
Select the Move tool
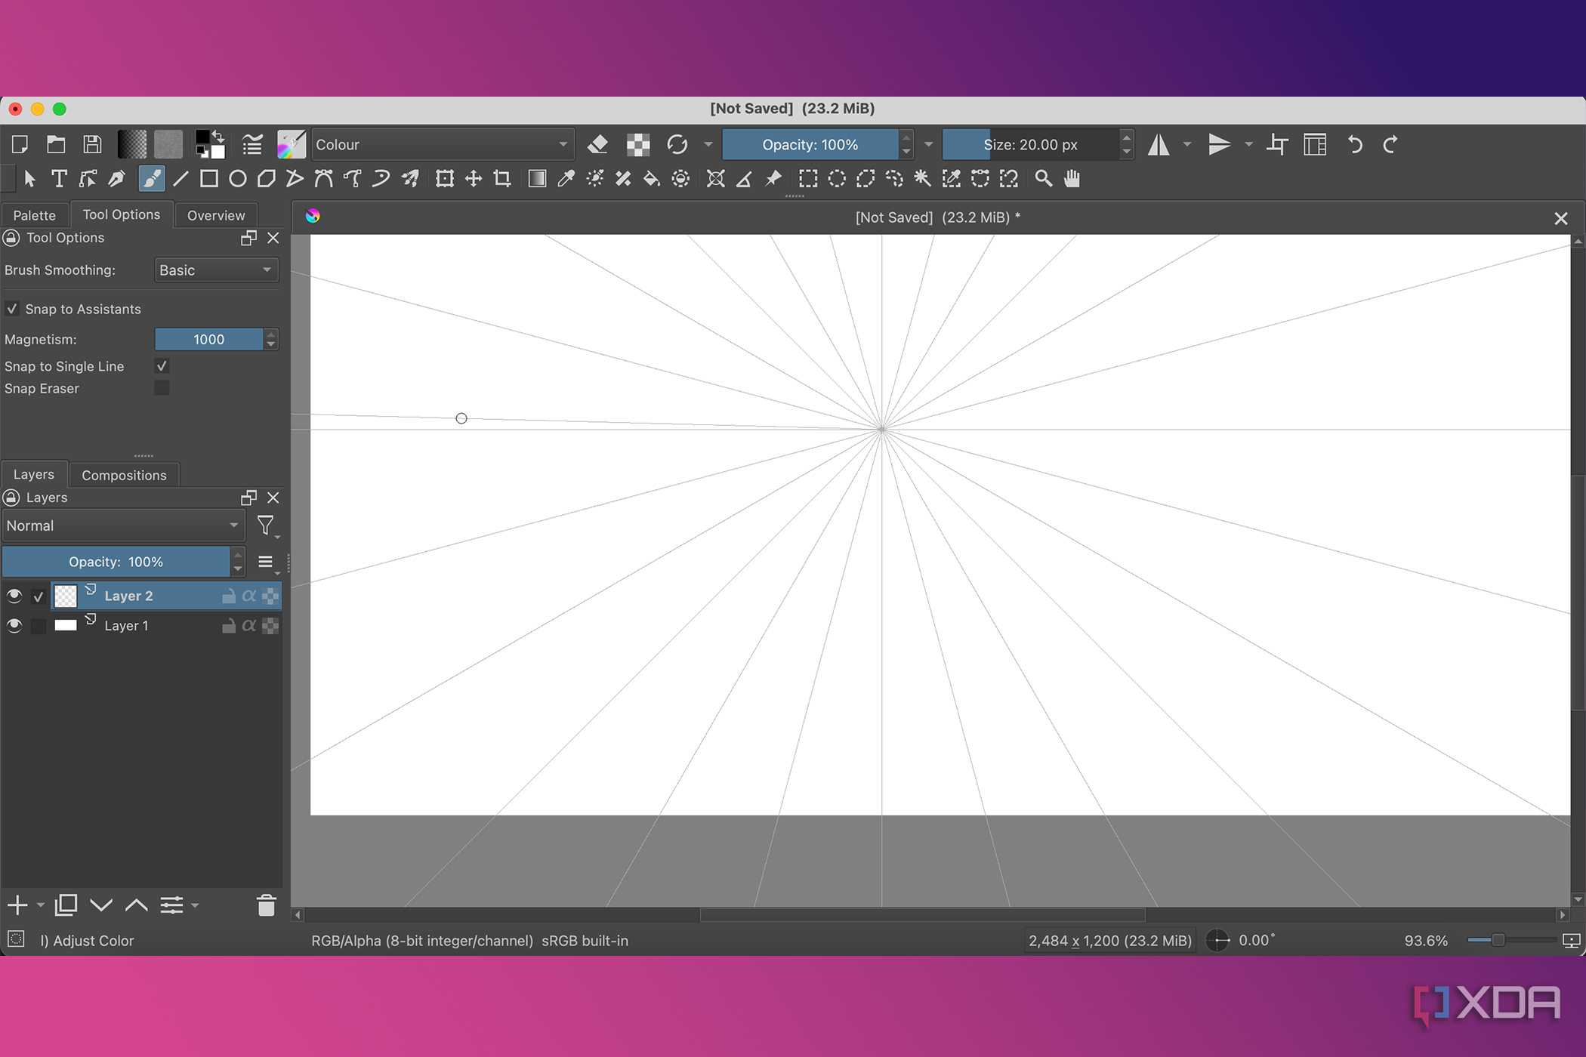[x=474, y=179]
